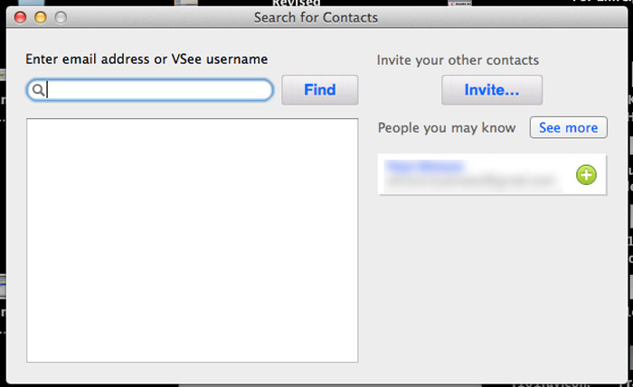Click inside the empty search results list

192,240
